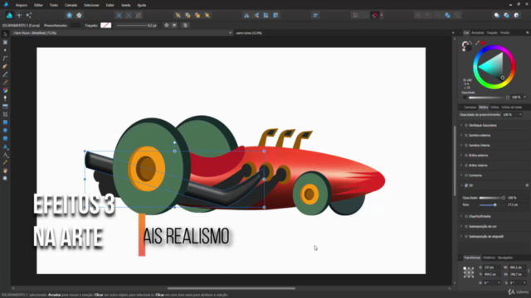Open the snapping options dropdown arrow
Viewport: 531px width, 298px height.
point(382,15)
